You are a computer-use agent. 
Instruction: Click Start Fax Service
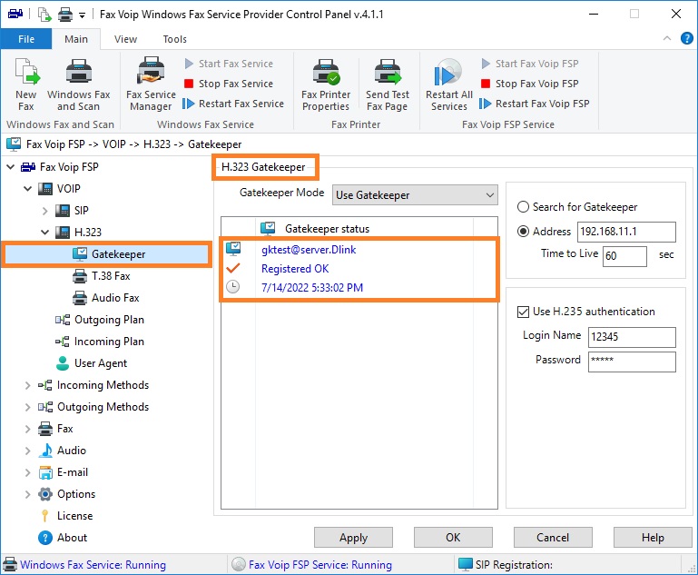[229, 64]
